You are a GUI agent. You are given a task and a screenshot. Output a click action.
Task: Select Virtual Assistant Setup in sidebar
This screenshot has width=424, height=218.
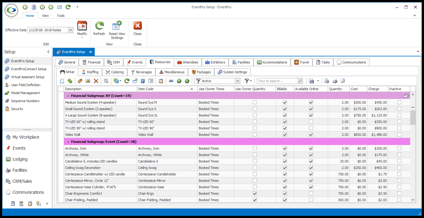pyautogui.click(x=28, y=77)
